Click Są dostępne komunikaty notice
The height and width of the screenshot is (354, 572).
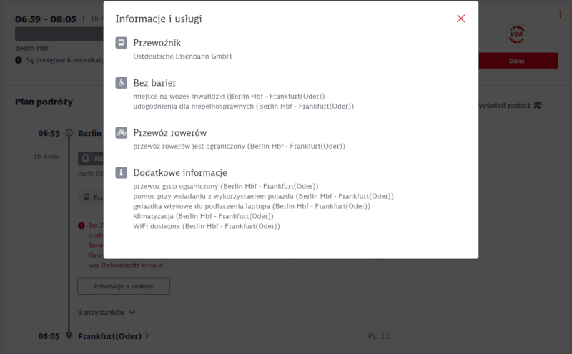pyautogui.click(x=60, y=60)
